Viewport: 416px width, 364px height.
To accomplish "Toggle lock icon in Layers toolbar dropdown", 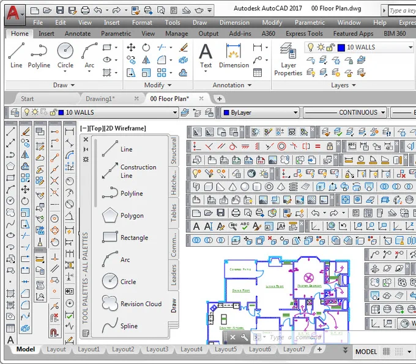I will (x=53, y=112).
